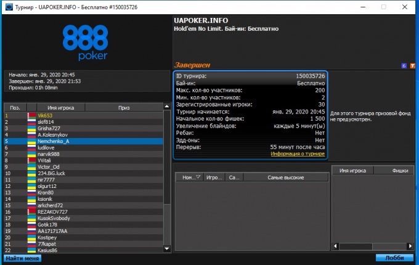This screenshot has height=265, width=419.
Task: Select player KusokSvobody row
Action: point(84,218)
